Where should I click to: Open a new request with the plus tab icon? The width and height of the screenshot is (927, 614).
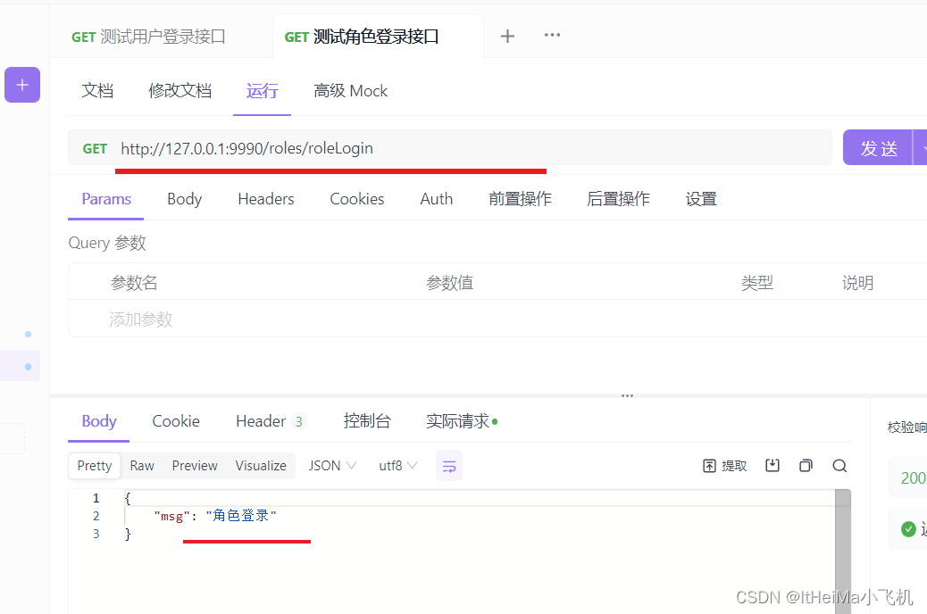(507, 36)
